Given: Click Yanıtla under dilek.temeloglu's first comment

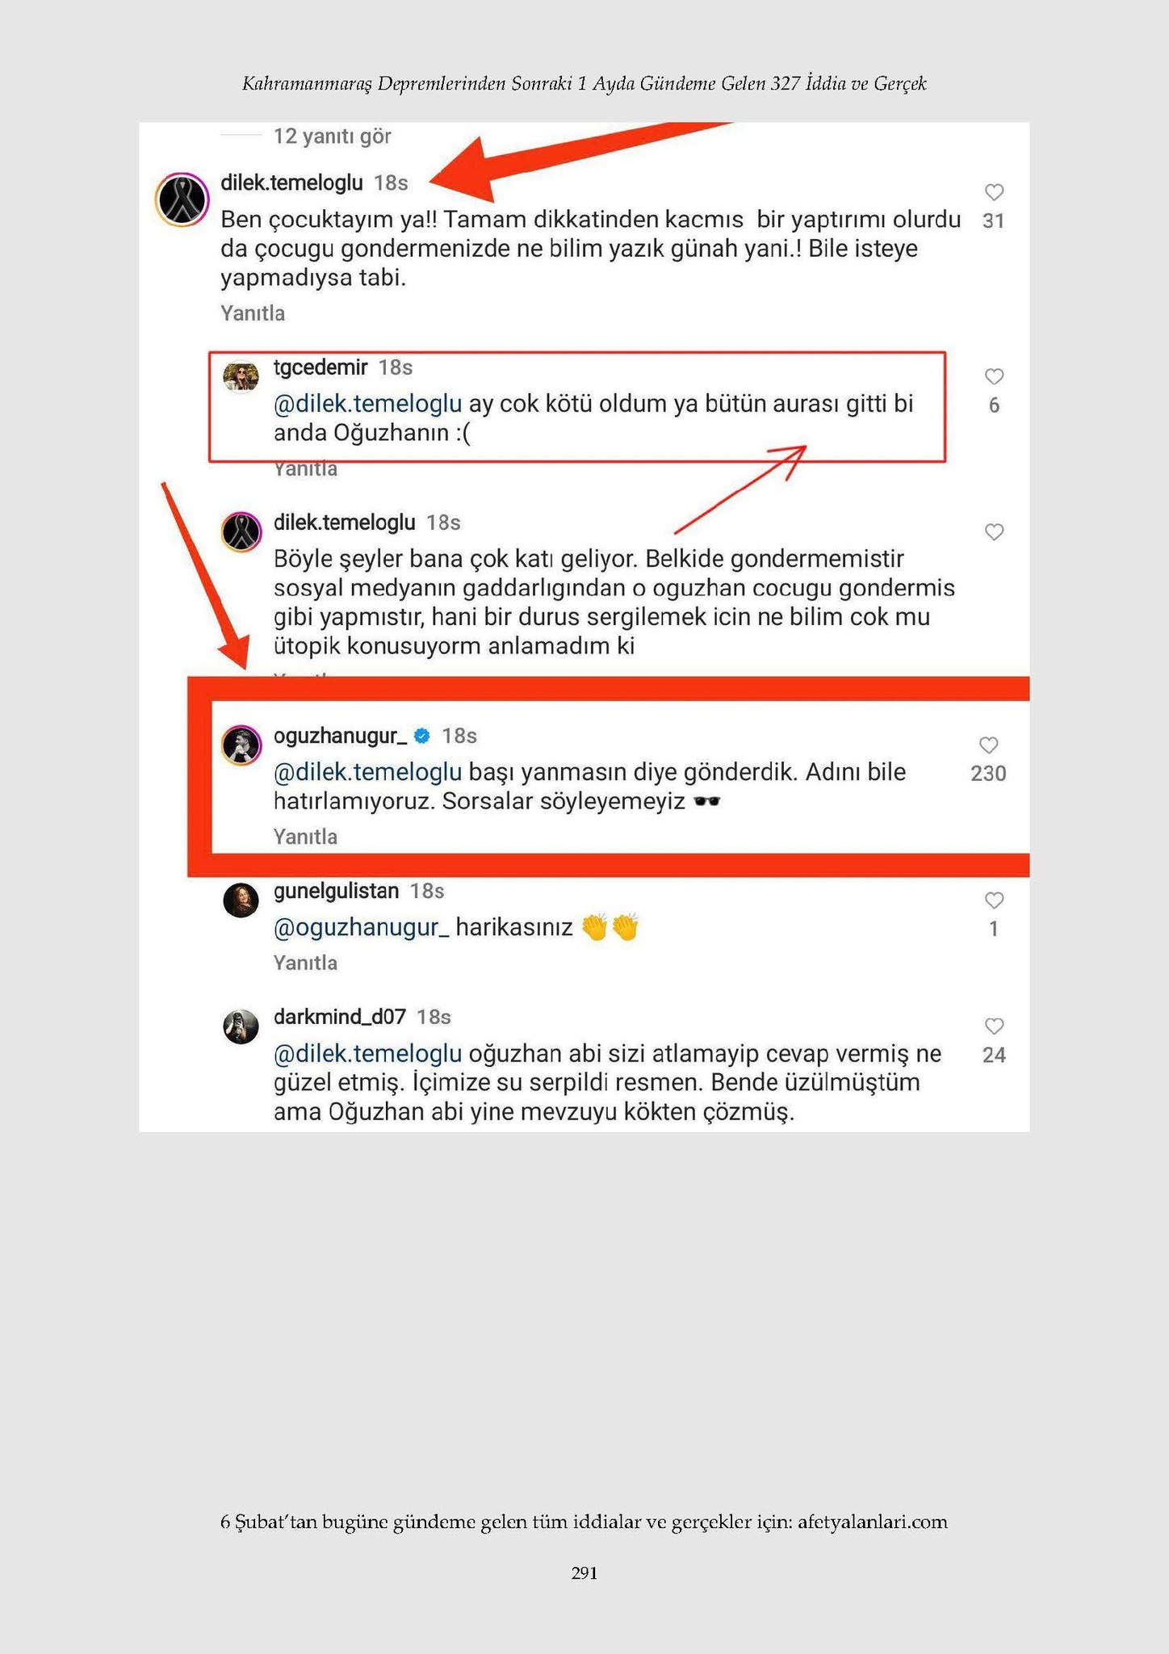Looking at the screenshot, I should 253,313.
